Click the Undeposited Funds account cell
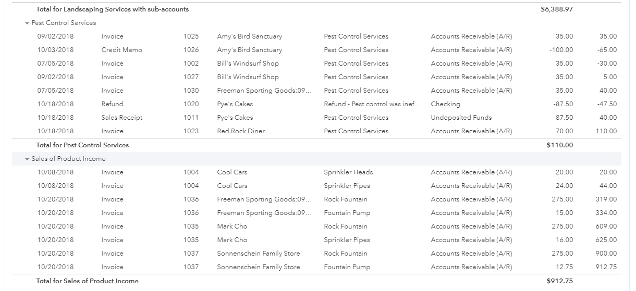 pos(461,118)
